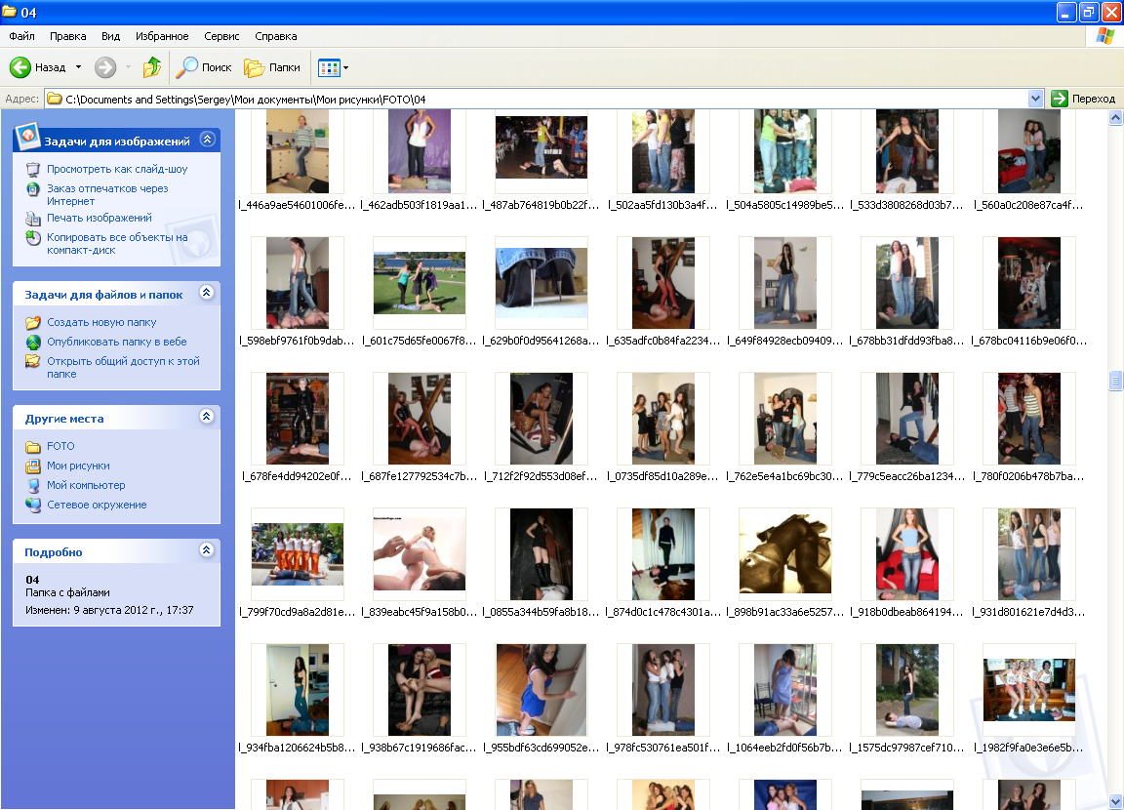Viewport: 1124px width, 810px height.
Task: Select file name l_487ab764819b0b22f
Action: pos(542,205)
